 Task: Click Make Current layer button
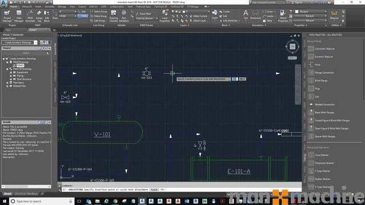198,16
